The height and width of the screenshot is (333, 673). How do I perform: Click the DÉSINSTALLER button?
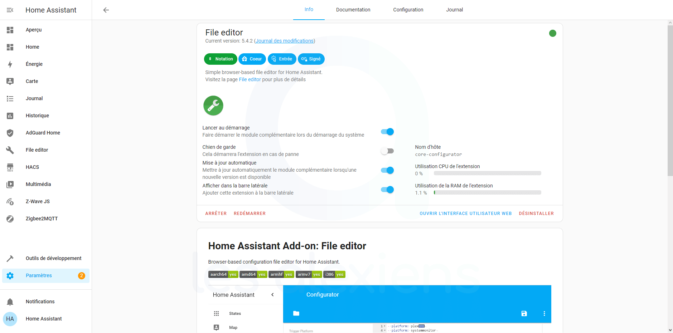click(x=536, y=214)
